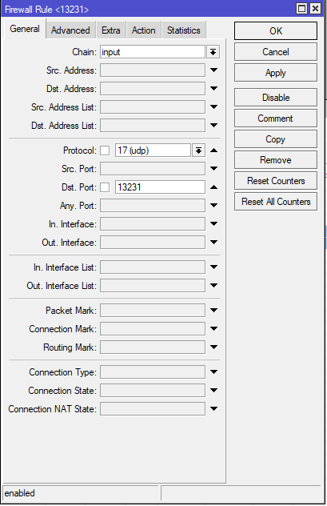327x506 pixels.
Task: Close the Firewall Rule window
Action: click(x=315, y=8)
